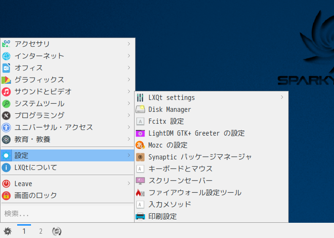Click the LXQt settings sliders icon
The image size is (334, 238).
pos(140,98)
